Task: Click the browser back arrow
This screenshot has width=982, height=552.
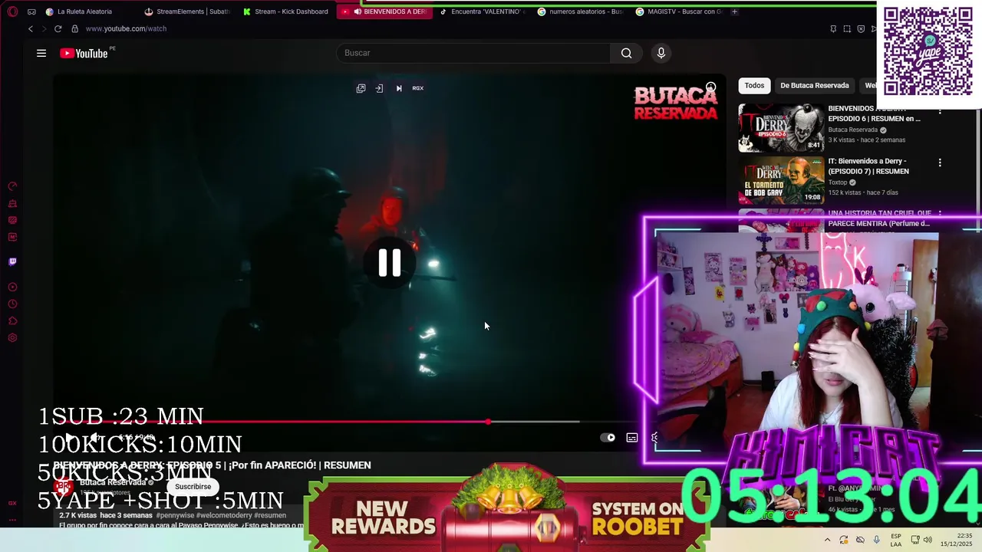Action: coord(31,28)
